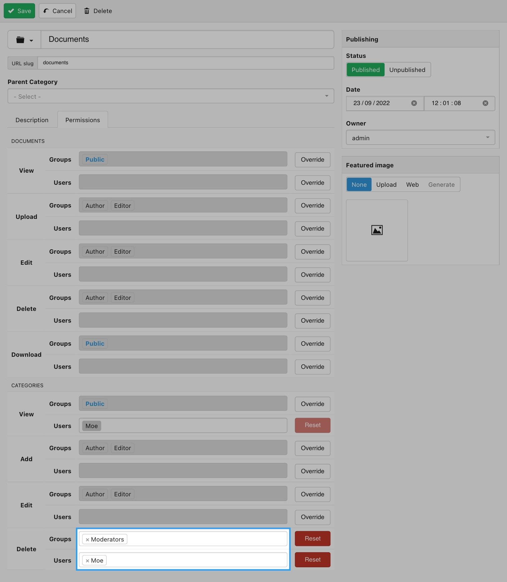The image size is (507, 582).
Task: Click the Documents title input field
Action: click(x=187, y=39)
